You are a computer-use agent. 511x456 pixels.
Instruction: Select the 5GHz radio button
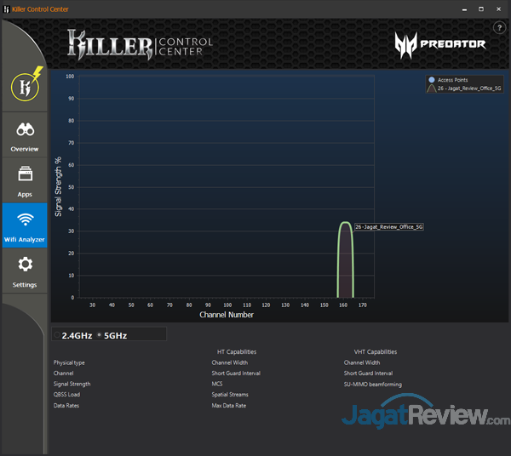click(x=100, y=335)
